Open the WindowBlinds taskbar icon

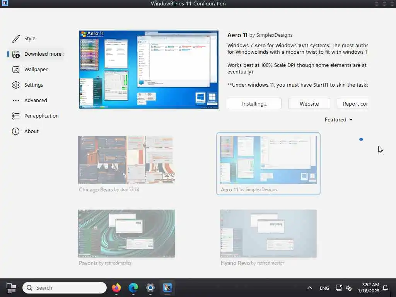pyautogui.click(x=167, y=288)
